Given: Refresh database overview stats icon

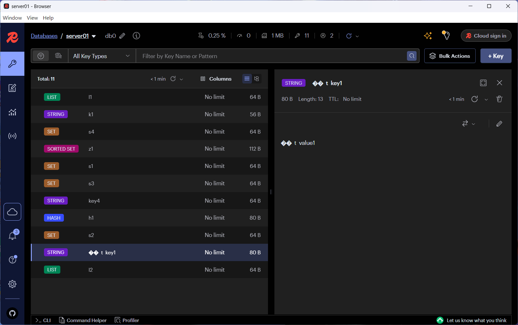Looking at the screenshot, I should (x=349, y=36).
